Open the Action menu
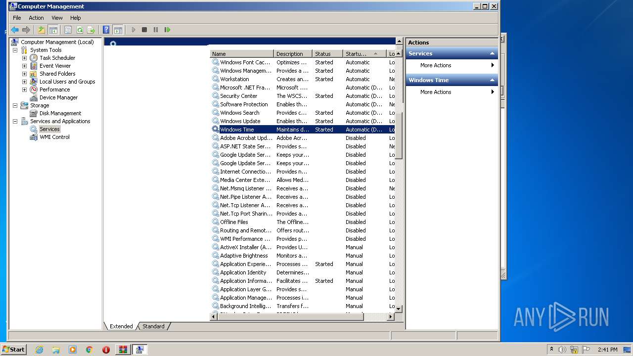 tap(36, 18)
